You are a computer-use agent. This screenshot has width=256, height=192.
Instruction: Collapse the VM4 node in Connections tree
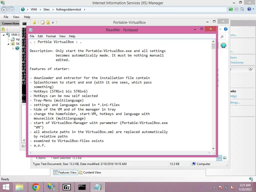3,35
